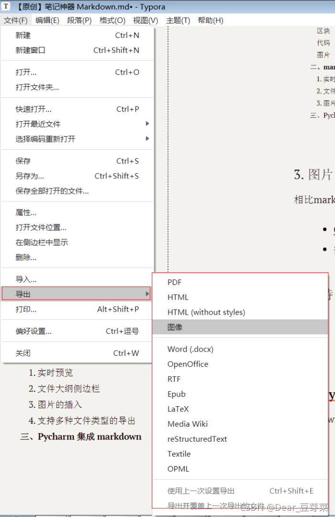This screenshot has height=517, width=335.
Task: Click the 3. 图片 heading in editor
Action: point(313,175)
